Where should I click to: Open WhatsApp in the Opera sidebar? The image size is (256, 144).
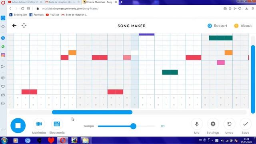click(x=3, y=46)
